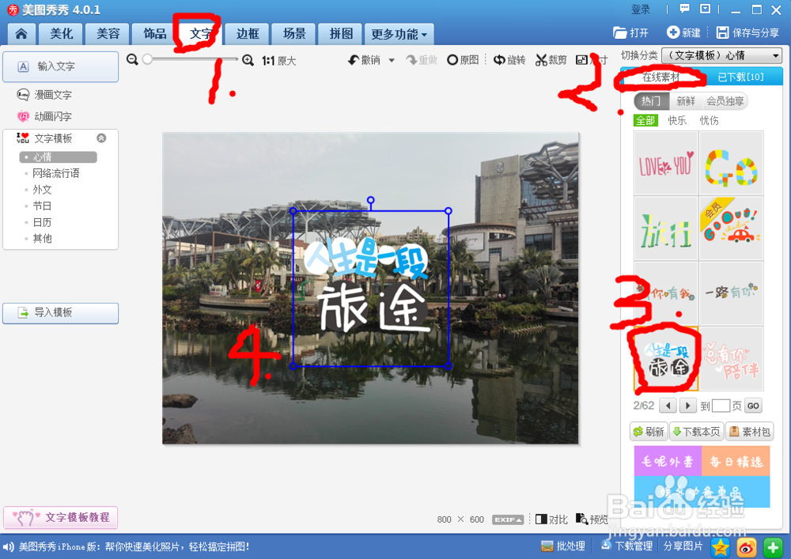Expand the 撤销 dropdown arrow
This screenshot has width=791, height=559.
click(x=391, y=60)
